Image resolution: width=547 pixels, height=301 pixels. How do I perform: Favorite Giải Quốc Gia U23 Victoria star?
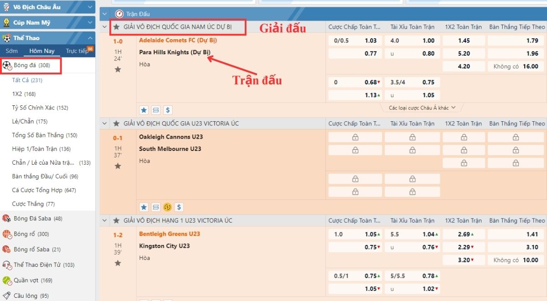[117, 124]
